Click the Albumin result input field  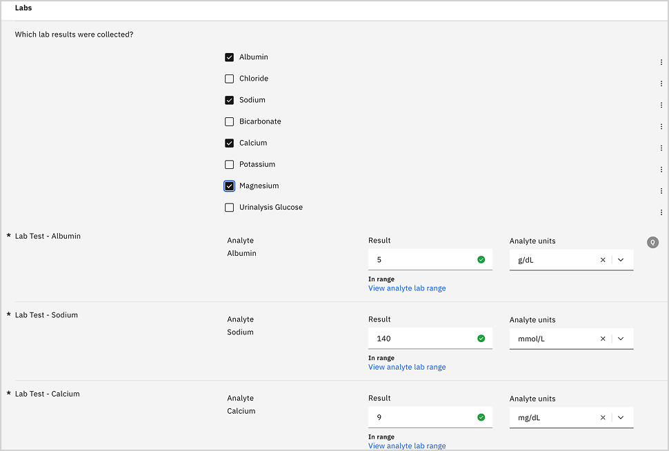pyautogui.click(x=422, y=260)
